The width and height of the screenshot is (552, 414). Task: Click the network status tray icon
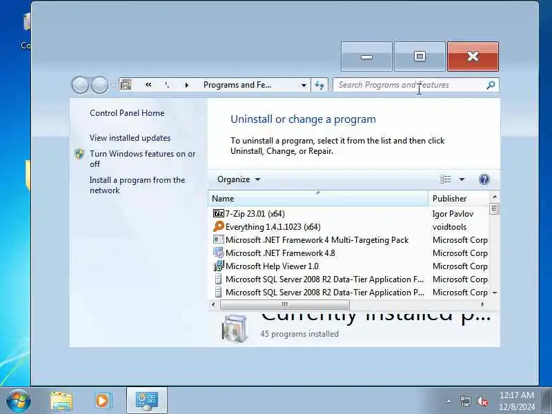(x=465, y=401)
